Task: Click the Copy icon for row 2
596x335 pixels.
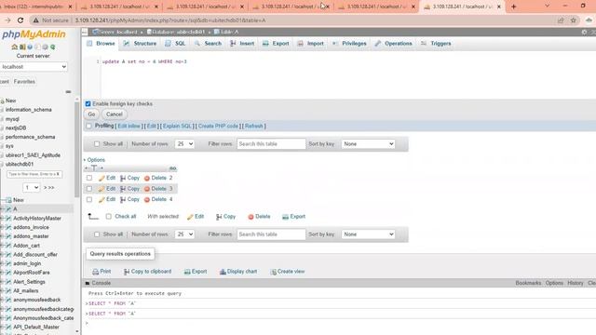Action: coord(123,178)
